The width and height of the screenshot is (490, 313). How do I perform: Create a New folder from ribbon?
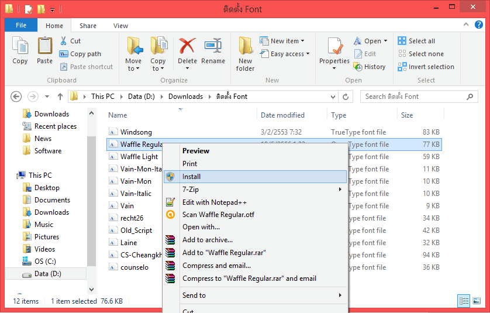[x=245, y=54]
